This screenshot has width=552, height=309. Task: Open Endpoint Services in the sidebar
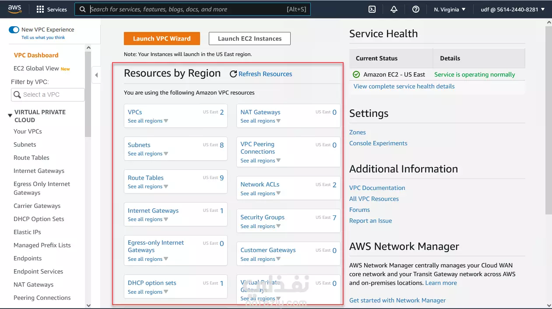39,271
